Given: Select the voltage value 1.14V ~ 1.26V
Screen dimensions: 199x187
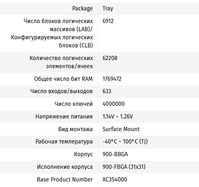Looking at the screenshot, I should (x=118, y=117).
